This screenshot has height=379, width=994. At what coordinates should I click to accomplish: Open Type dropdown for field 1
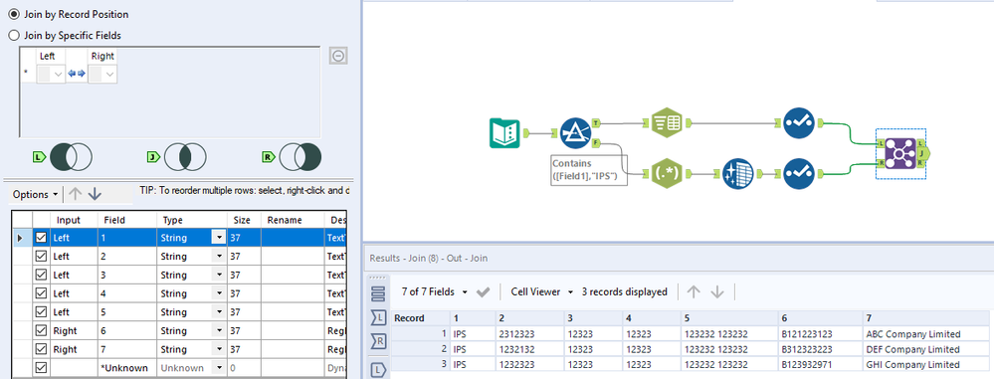coord(219,238)
